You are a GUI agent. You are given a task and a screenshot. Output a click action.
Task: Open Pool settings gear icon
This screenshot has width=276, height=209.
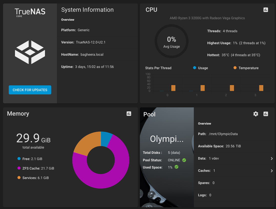256,114
